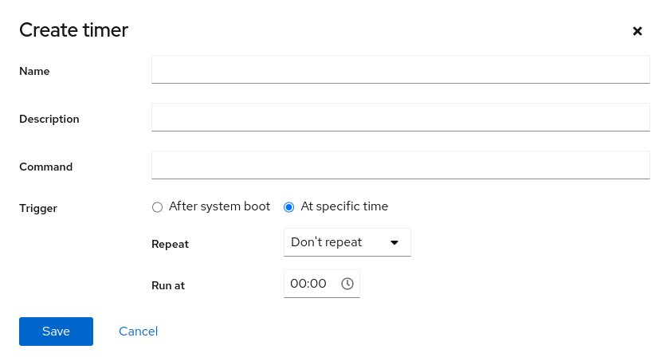The height and width of the screenshot is (361, 667).
Task: Select the At specific time radio button
Action: tap(288, 207)
